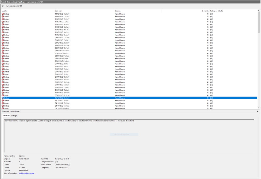Click the critical icon on row 16/02/2023 20:12:54
The height and width of the screenshot is (179, 261).
point(3,45)
